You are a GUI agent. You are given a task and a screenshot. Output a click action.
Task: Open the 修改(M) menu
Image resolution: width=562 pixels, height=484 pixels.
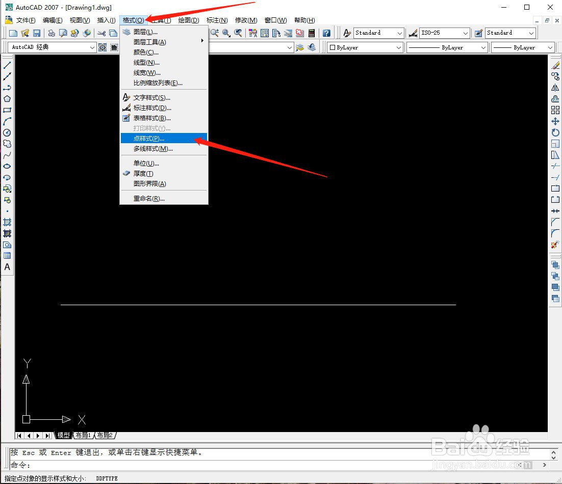246,20
